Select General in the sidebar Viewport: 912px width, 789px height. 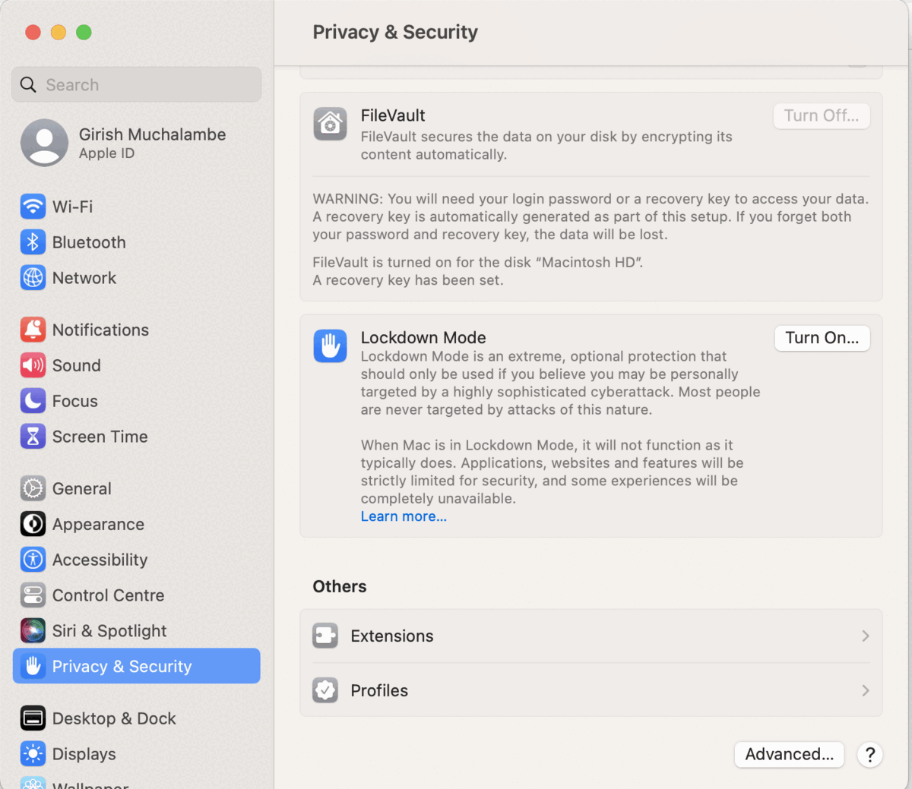(81, 489)
